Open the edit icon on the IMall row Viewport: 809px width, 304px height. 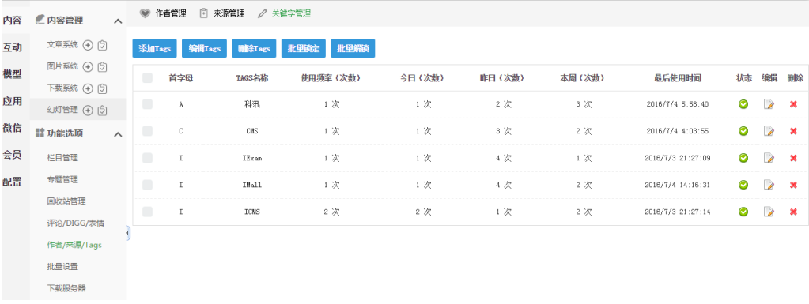(769, 185)
